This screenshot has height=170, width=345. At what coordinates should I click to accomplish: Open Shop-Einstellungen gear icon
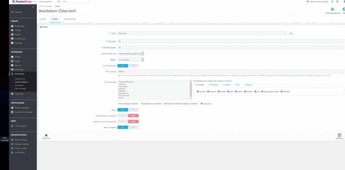[12, 108]
